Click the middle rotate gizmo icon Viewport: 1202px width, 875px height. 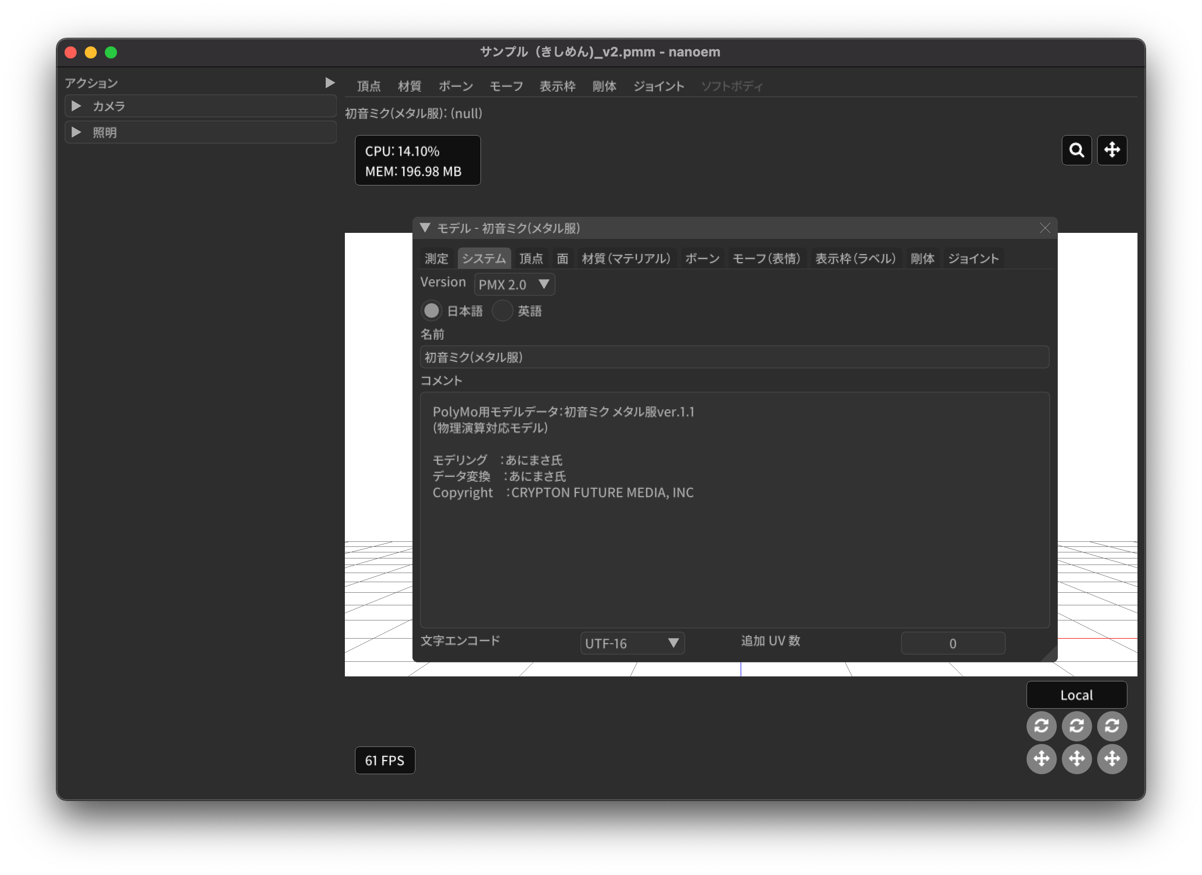click(1076, 726)
